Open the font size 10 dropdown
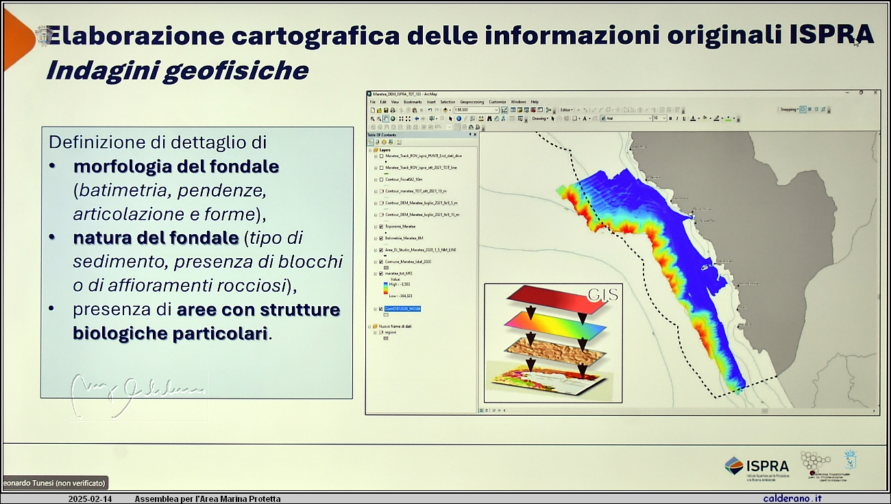 [x=663, y=118]
